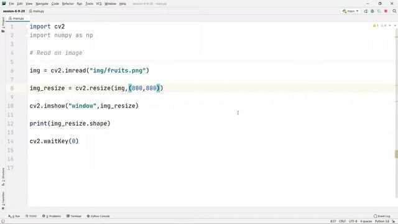
Task: Click line number 12 in the gutter
Action: [x=11, y=124]
